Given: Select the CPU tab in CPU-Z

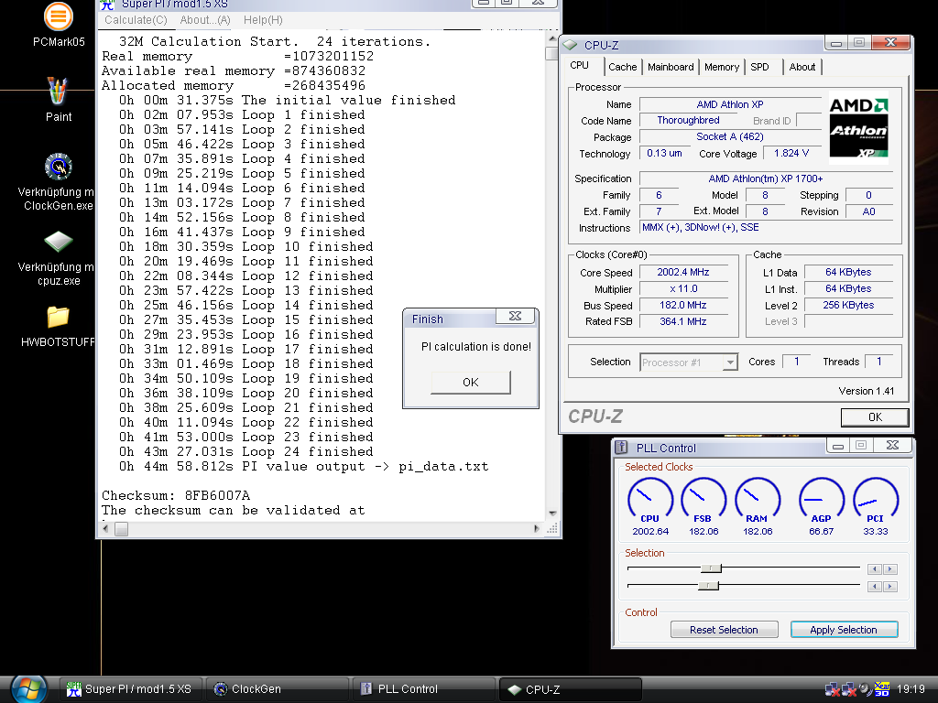Looking at the screenshot, I should coord(579,65).
